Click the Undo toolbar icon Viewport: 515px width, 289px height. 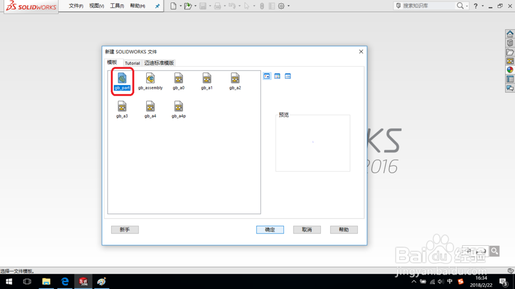tap(232, 6)
